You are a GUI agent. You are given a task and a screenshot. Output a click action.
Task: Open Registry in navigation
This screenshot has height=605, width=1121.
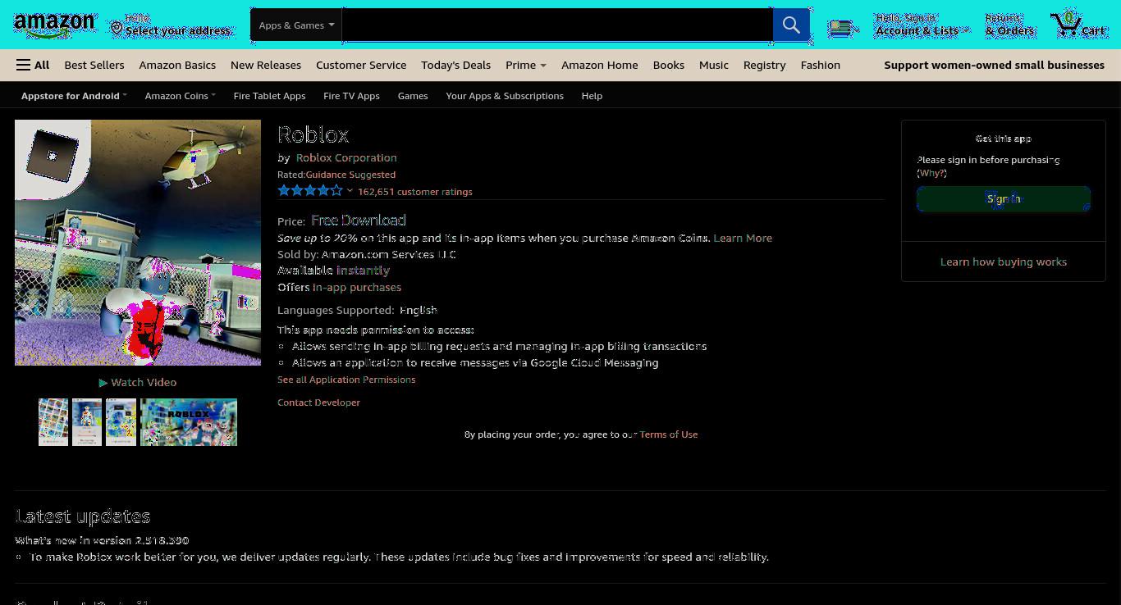click(x=764, y=65)
